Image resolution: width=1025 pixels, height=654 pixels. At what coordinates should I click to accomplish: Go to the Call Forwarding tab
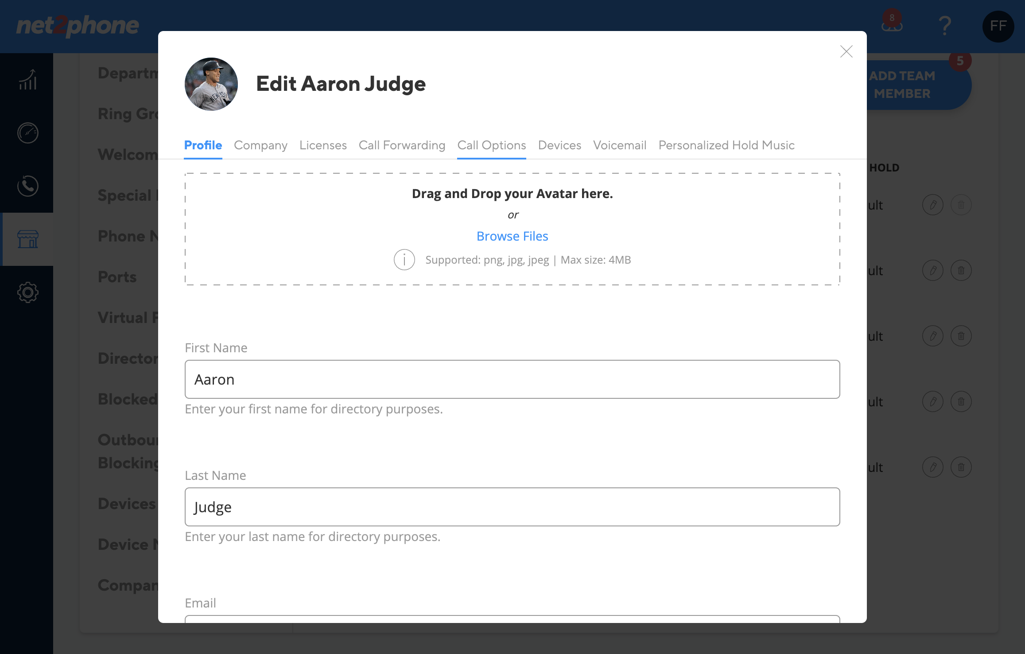pyautogui.click(x=402, y=145)
